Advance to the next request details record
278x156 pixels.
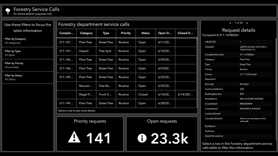pos(247,23)
